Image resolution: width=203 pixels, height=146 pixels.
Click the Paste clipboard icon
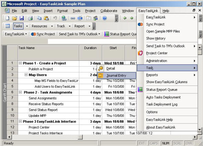[46, 18]
